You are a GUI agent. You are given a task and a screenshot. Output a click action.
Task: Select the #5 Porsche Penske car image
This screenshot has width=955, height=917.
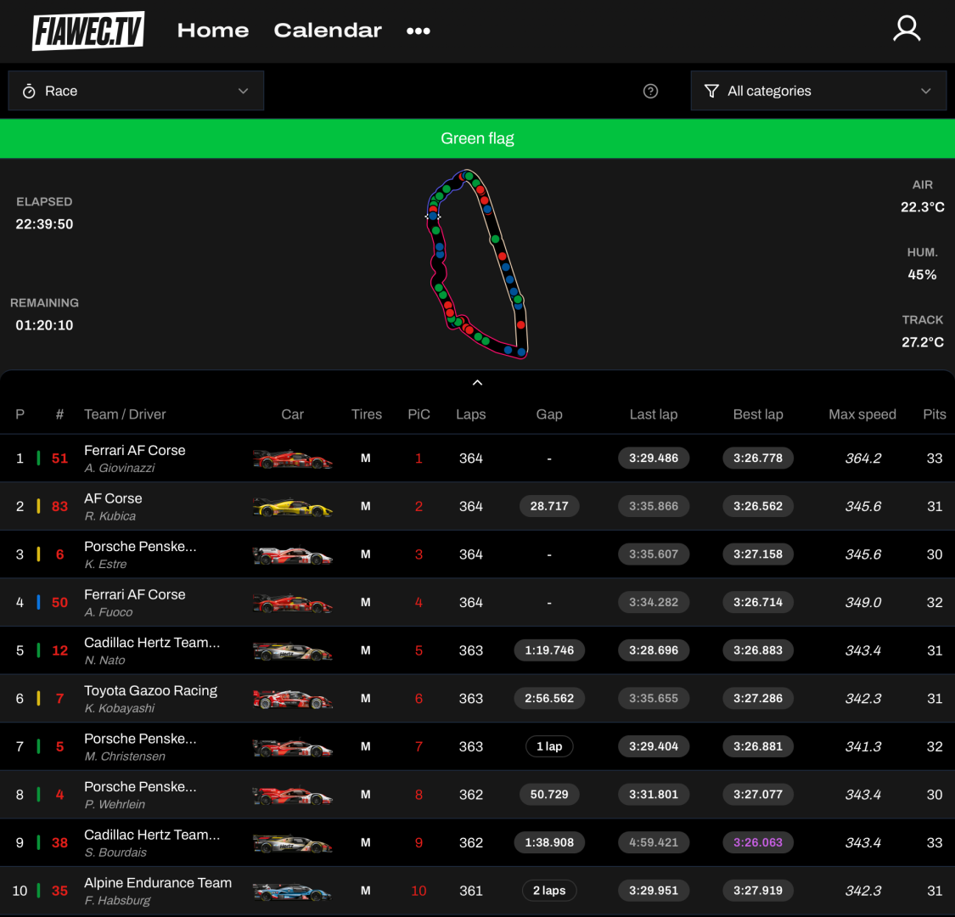pos(292,747)
